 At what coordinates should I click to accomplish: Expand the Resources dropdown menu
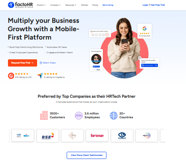[x=71, y=5]
